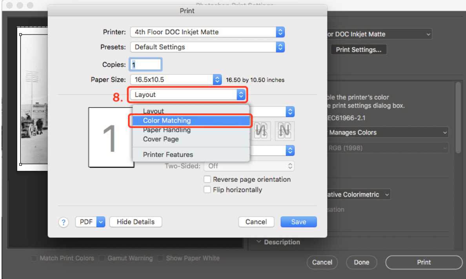Collapse the Description section chevron
Image resolution: width=466 pixels, height=279 pixels.
coord(258,242)
